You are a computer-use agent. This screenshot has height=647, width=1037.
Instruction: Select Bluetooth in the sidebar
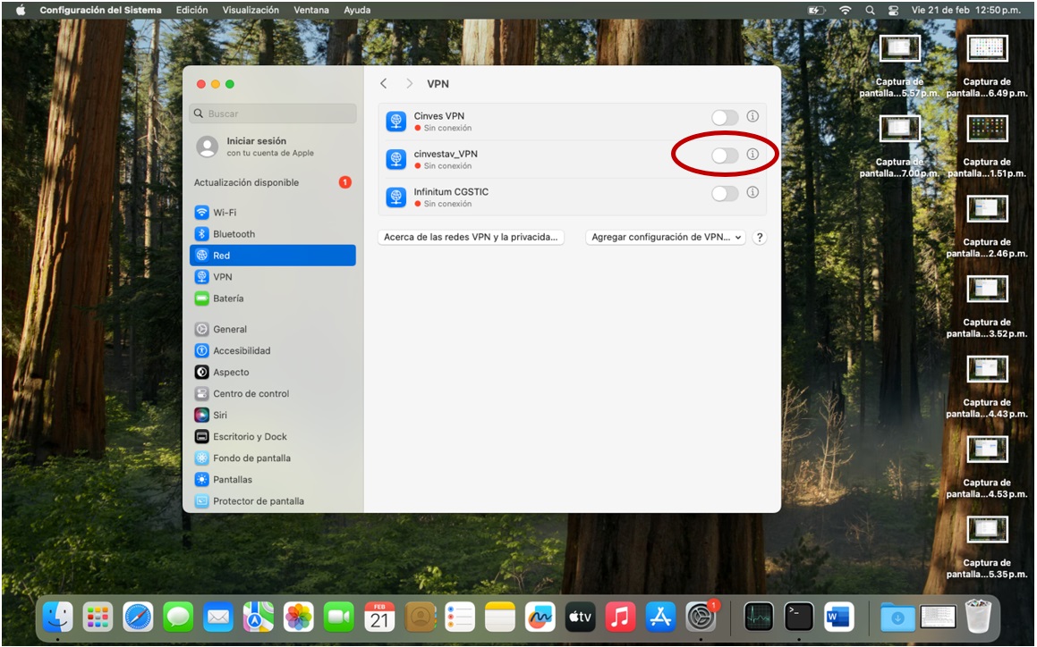click(x=234, y=234)
